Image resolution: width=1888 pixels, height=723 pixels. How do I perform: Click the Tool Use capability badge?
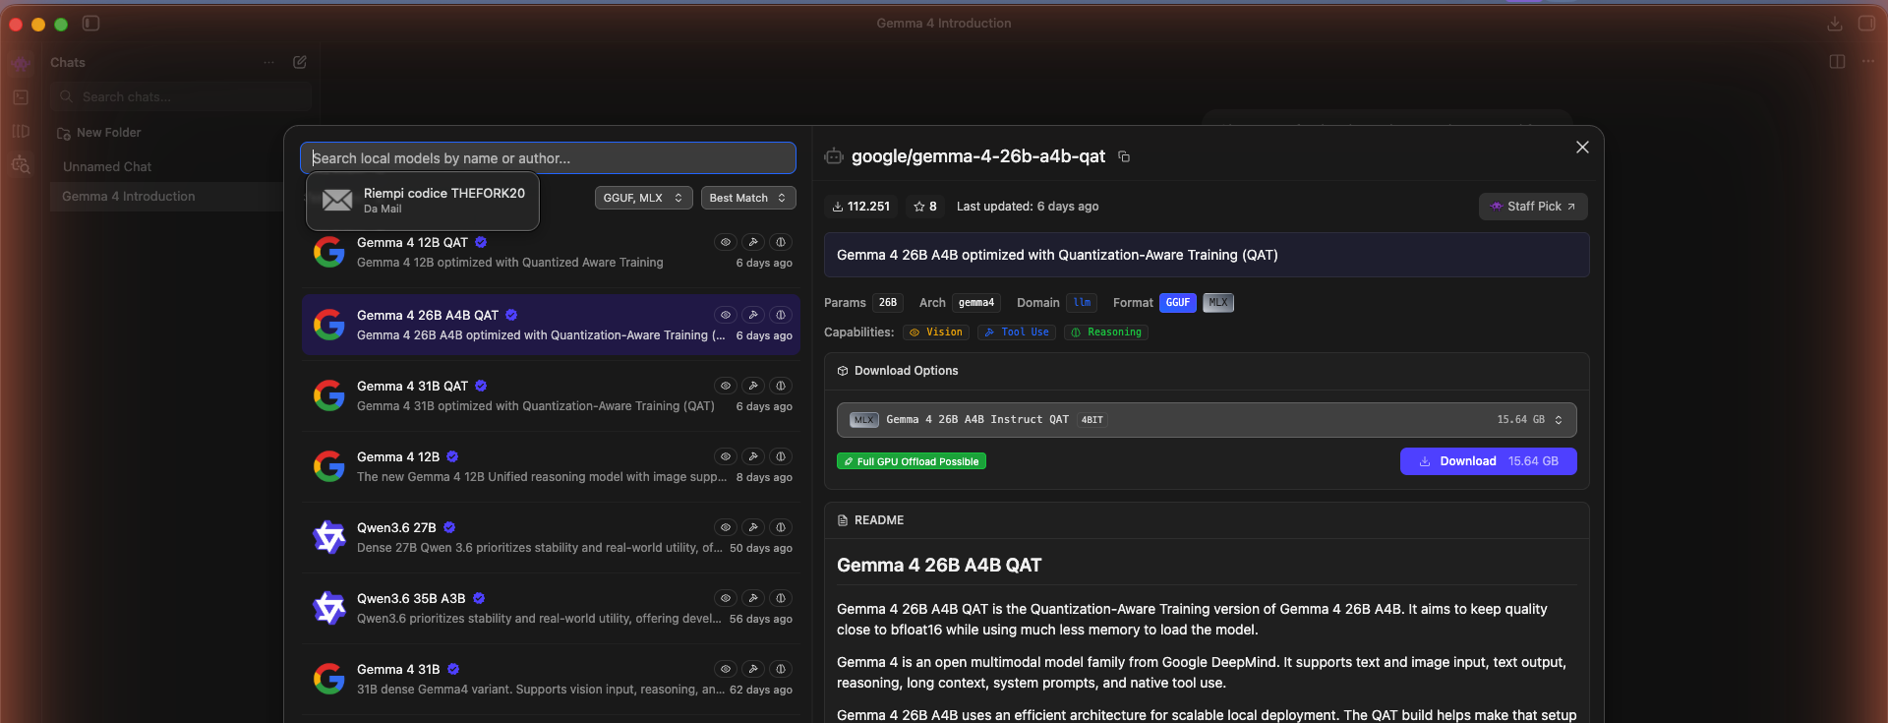click(1017, 332)
